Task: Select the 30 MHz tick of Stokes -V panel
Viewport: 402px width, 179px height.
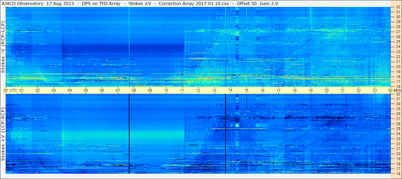Action: [x=398, y=17]
